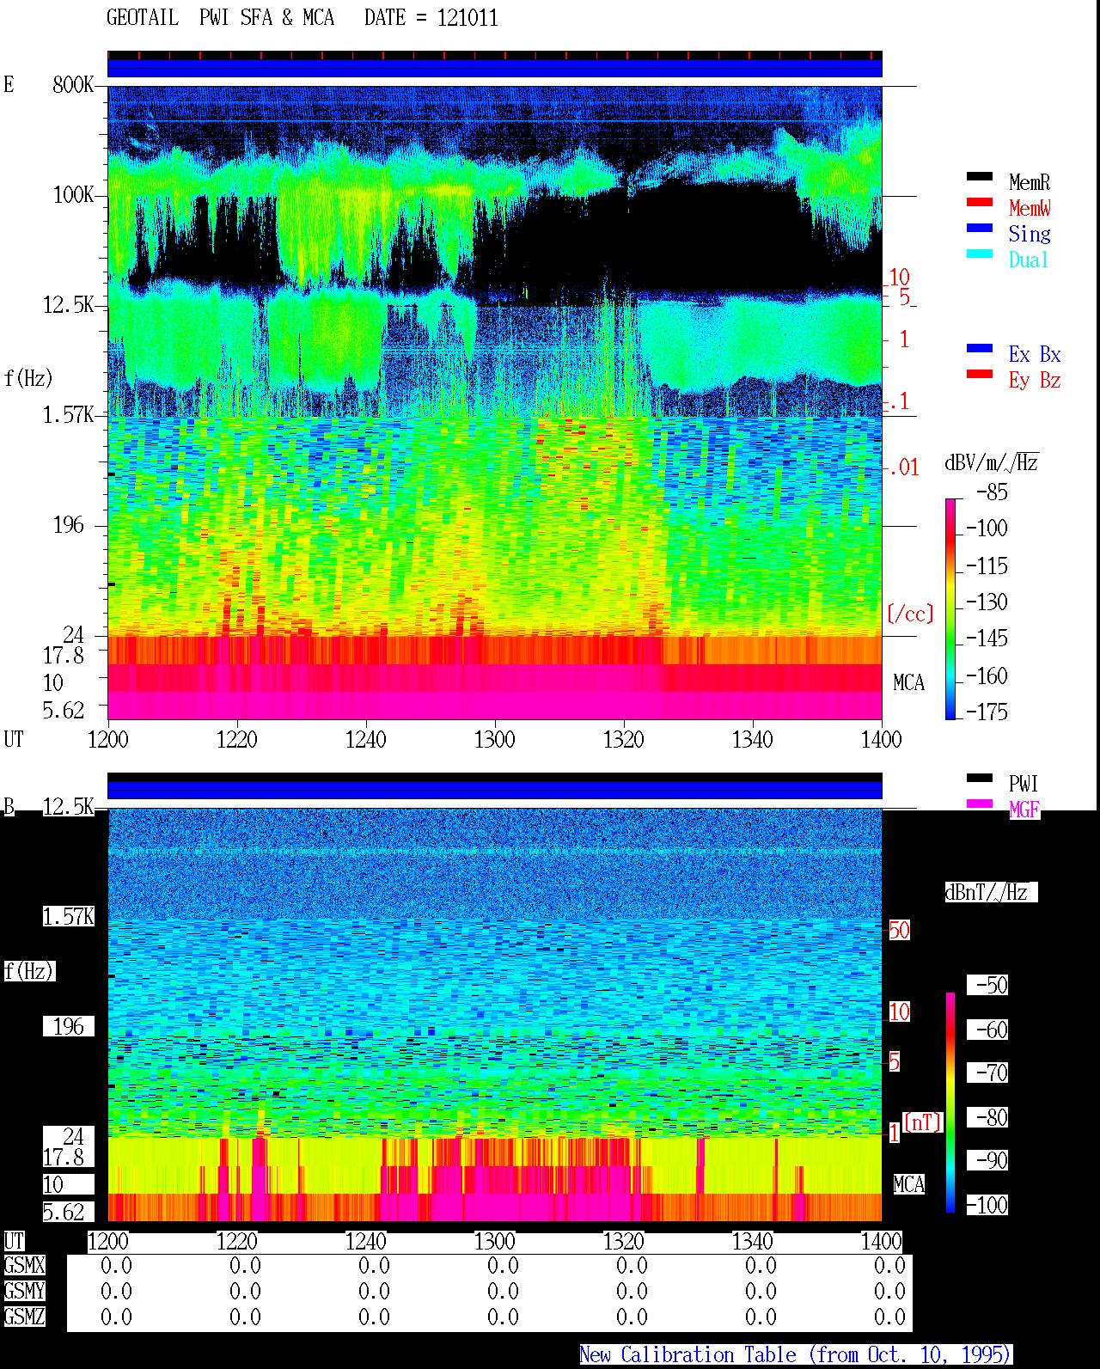Select the Dual legend label
The height and width of the screenshot is (1369, 1100).
[1030, 260]
